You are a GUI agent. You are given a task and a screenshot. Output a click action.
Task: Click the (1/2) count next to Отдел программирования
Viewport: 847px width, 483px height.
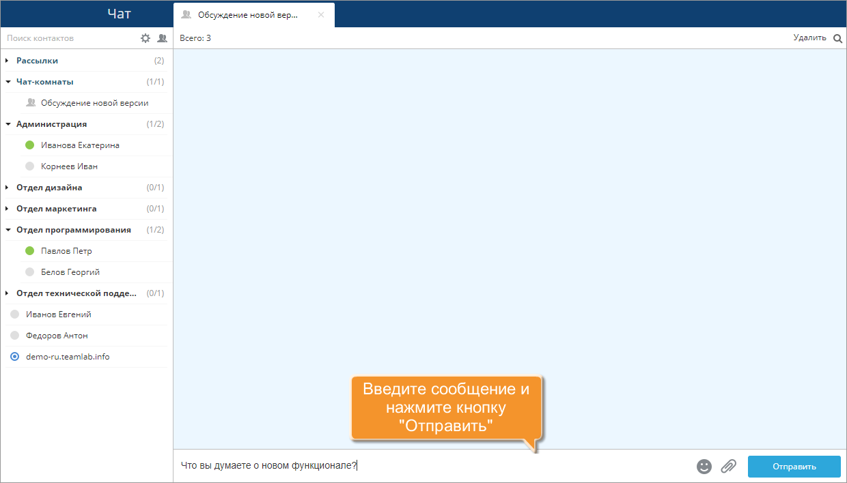pos(156,230)
